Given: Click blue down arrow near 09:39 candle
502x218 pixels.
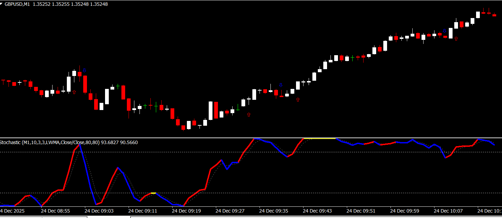Looking at the screenshot, I should tap(281, 85).
